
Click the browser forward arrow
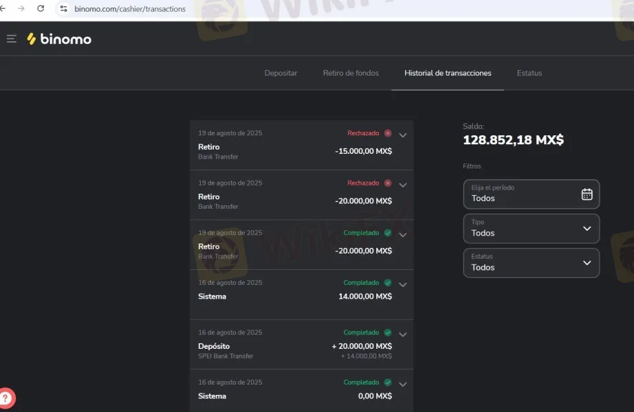click(21, 9)
